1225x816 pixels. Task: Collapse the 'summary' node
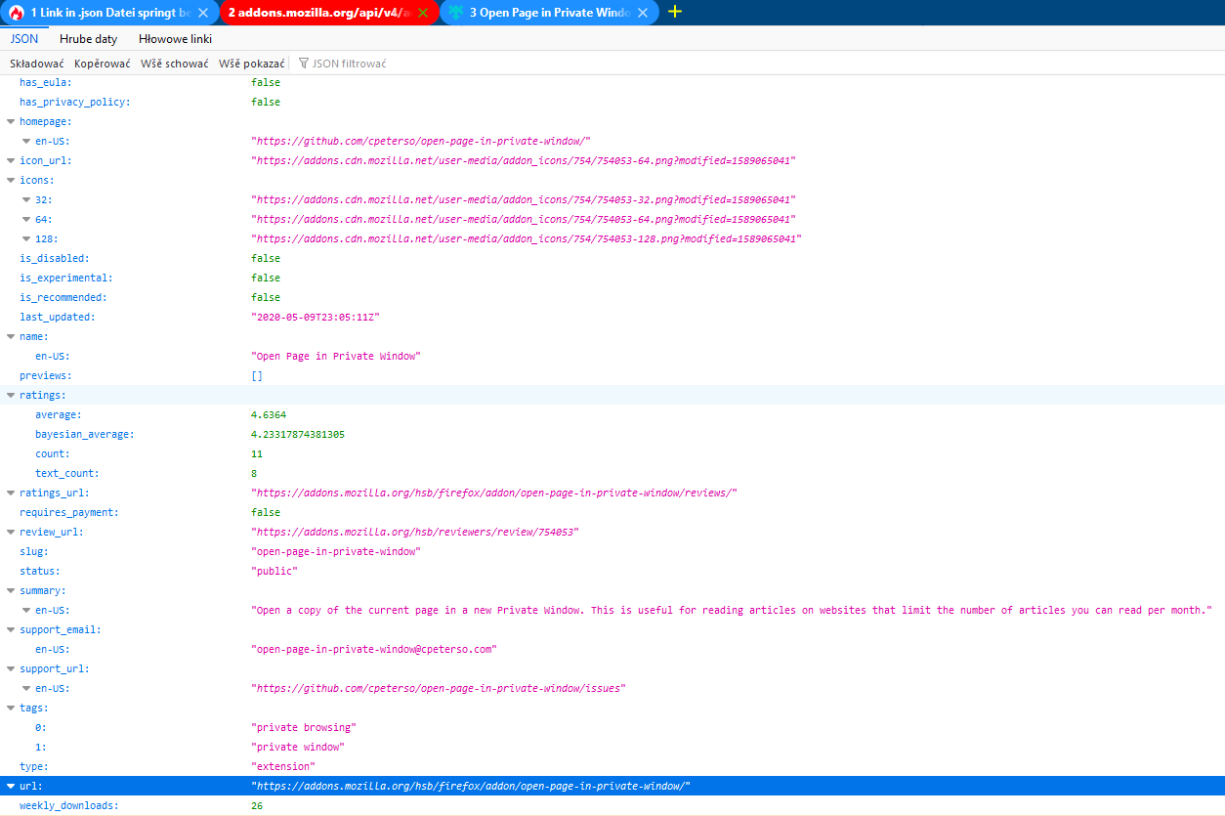pos(11,590)
